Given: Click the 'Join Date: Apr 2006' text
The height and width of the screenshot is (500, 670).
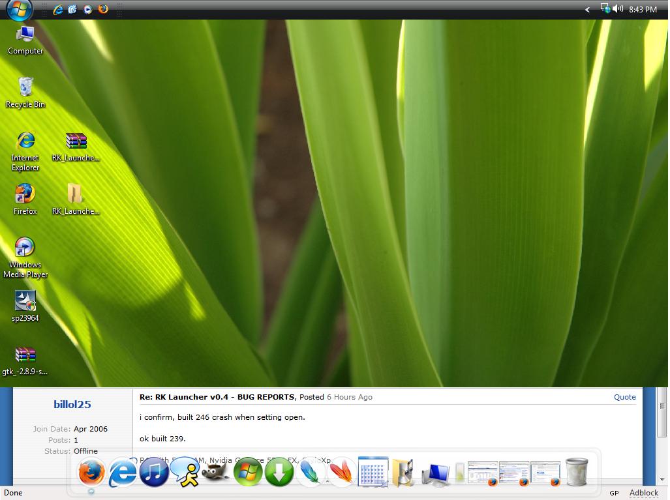Looking at the screenshot, I should 70,429.
